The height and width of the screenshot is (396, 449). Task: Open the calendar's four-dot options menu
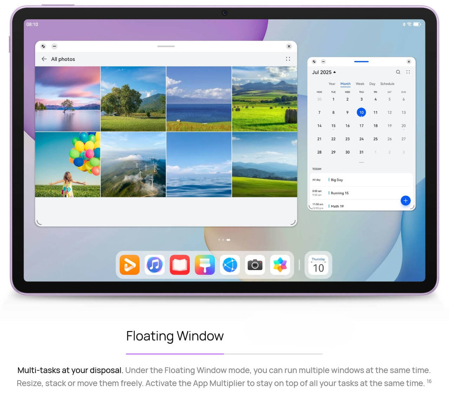coord(408,72)
